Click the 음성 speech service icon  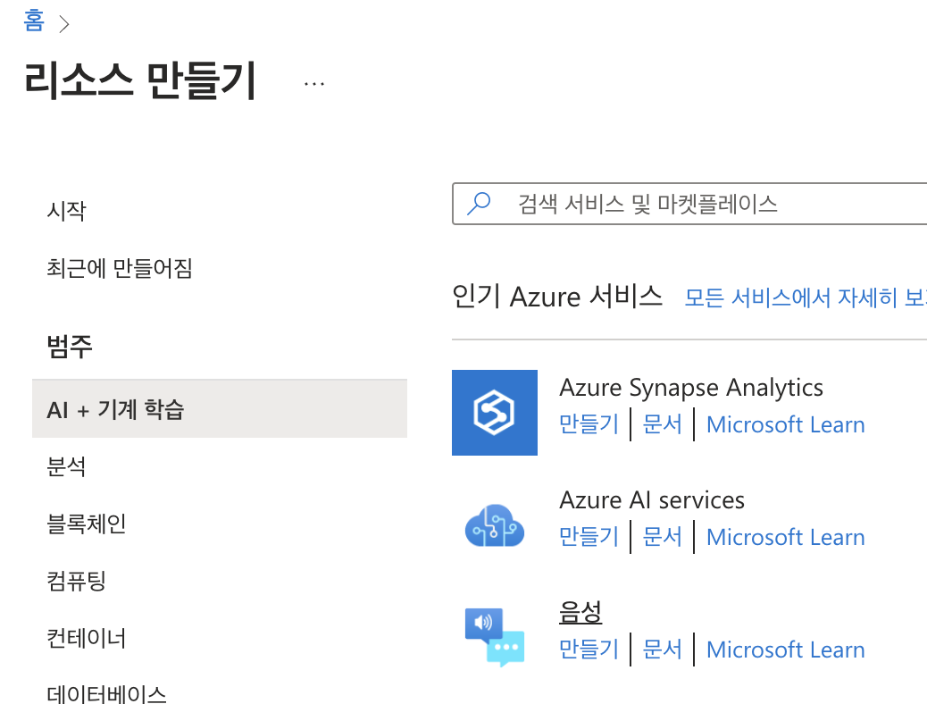click(x=494, y=637)
